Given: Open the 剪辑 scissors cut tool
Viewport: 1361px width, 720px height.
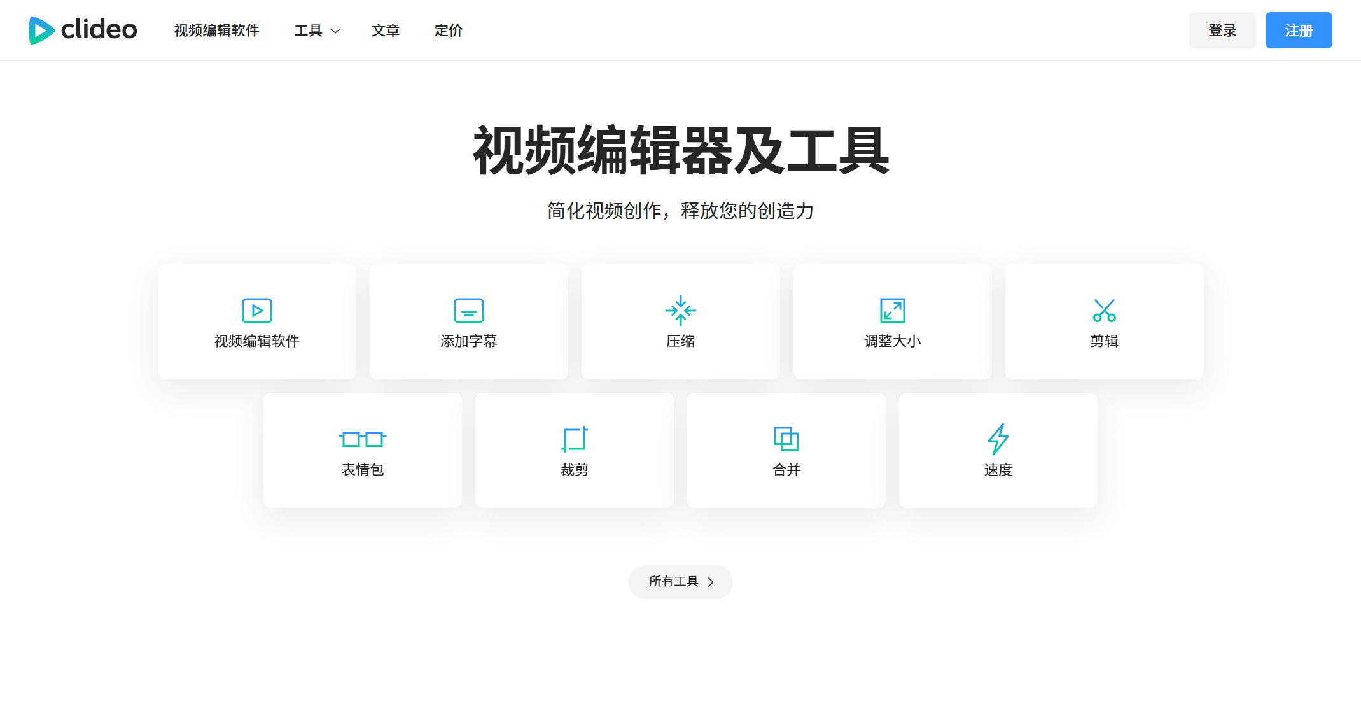Looking at the screenshot, I should [1104, 311].
